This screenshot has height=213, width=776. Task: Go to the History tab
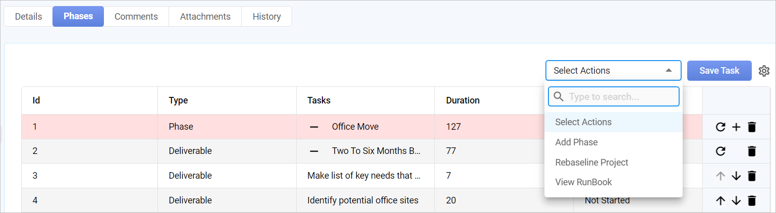click(x=267, y=17)
